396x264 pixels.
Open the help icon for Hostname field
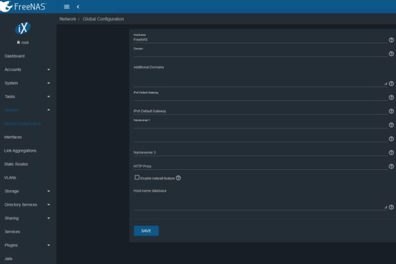click(391, 40)
